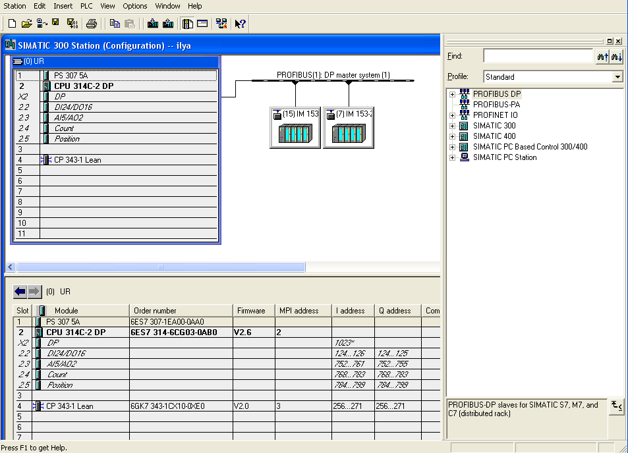This screenshot has height=453, width=628.
Task: Click the New station toolbar icon
Action: pyautogui.click(x=12, y=24)
